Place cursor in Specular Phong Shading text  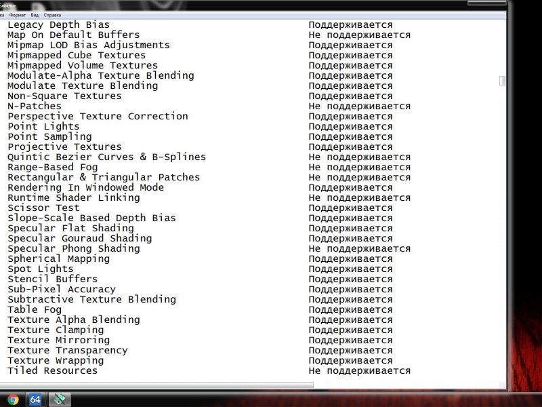74,249
